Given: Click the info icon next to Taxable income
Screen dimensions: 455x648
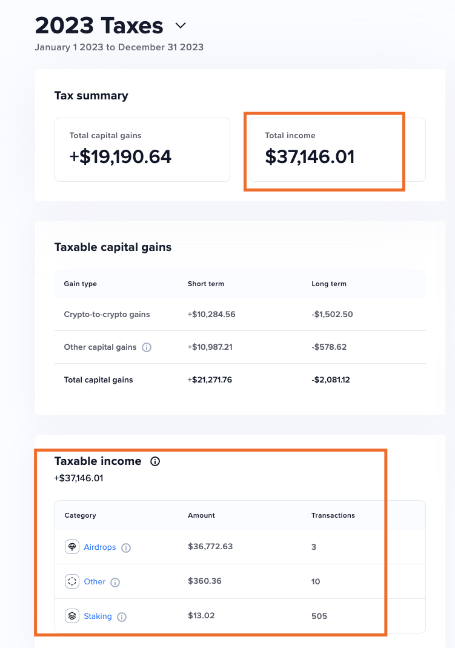Looking at the screenshot, I should (x=155, y=461).
